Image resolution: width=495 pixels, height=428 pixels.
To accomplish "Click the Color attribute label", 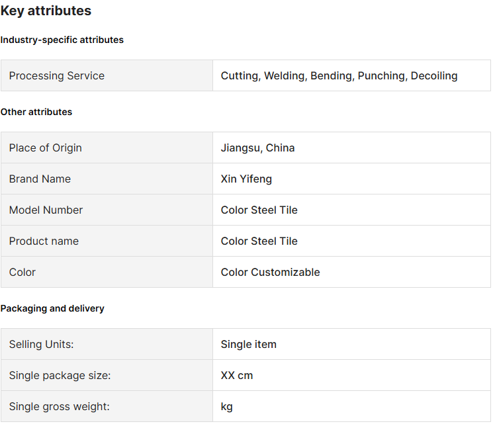I will [22, 272].
